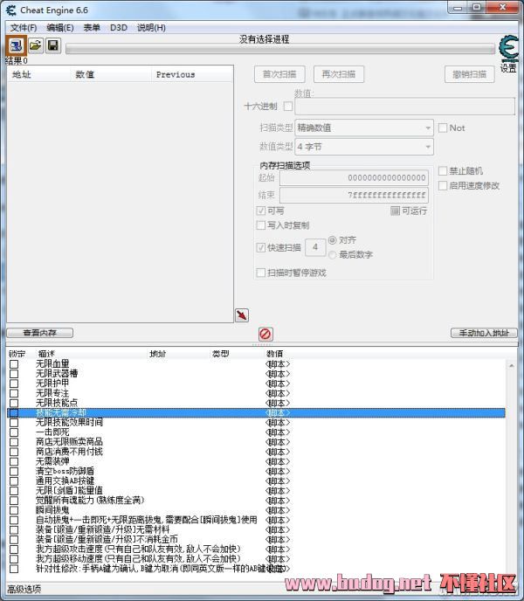Click the 类型 column header in address list

220,354
